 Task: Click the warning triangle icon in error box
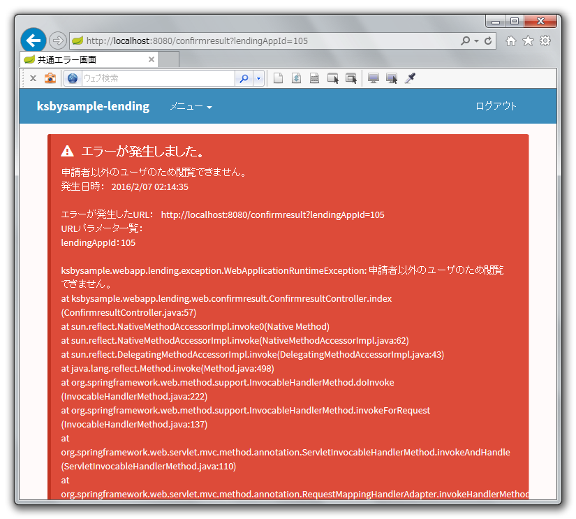(x=67, y=151)
